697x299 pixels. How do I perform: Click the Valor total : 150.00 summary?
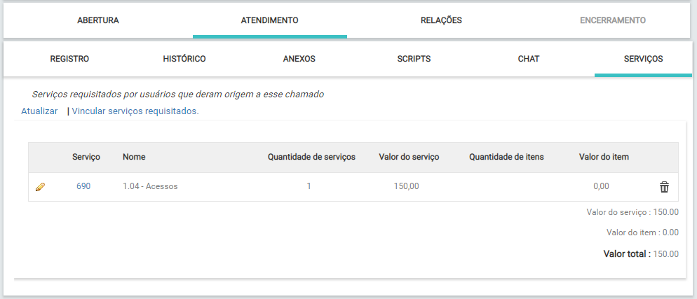point(641,254)
